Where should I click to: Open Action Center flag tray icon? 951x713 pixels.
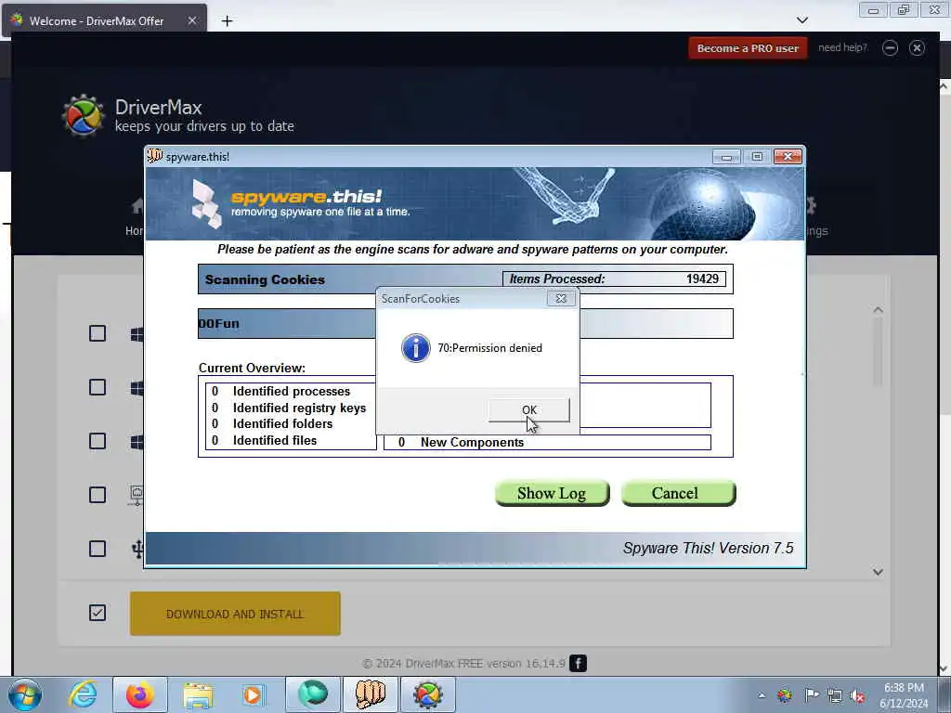click(811, 695)
